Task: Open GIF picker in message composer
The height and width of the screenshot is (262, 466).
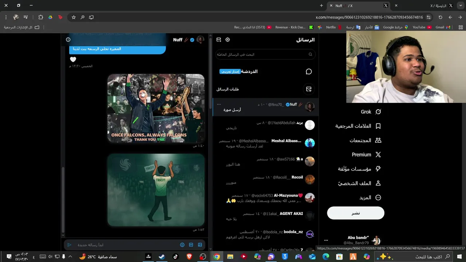Action: point(191,245)
